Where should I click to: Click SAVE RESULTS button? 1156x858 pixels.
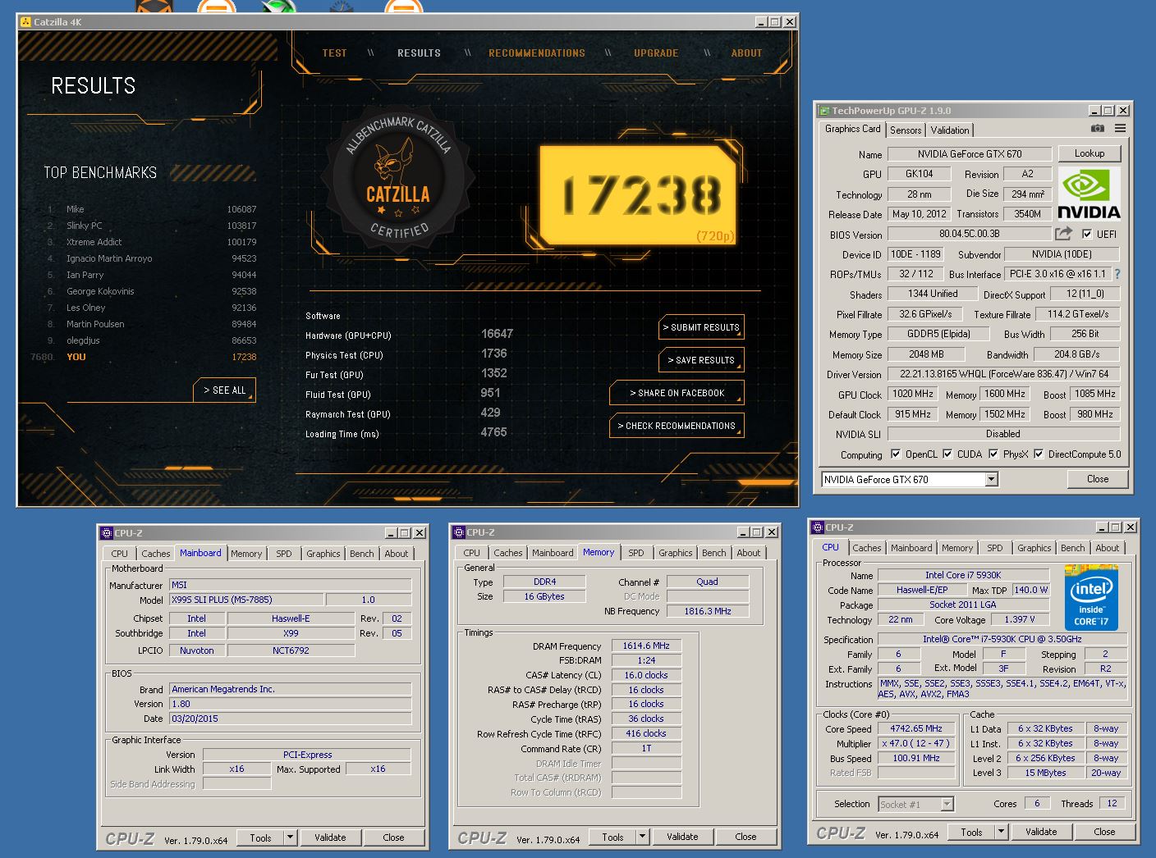pos(701,359)
